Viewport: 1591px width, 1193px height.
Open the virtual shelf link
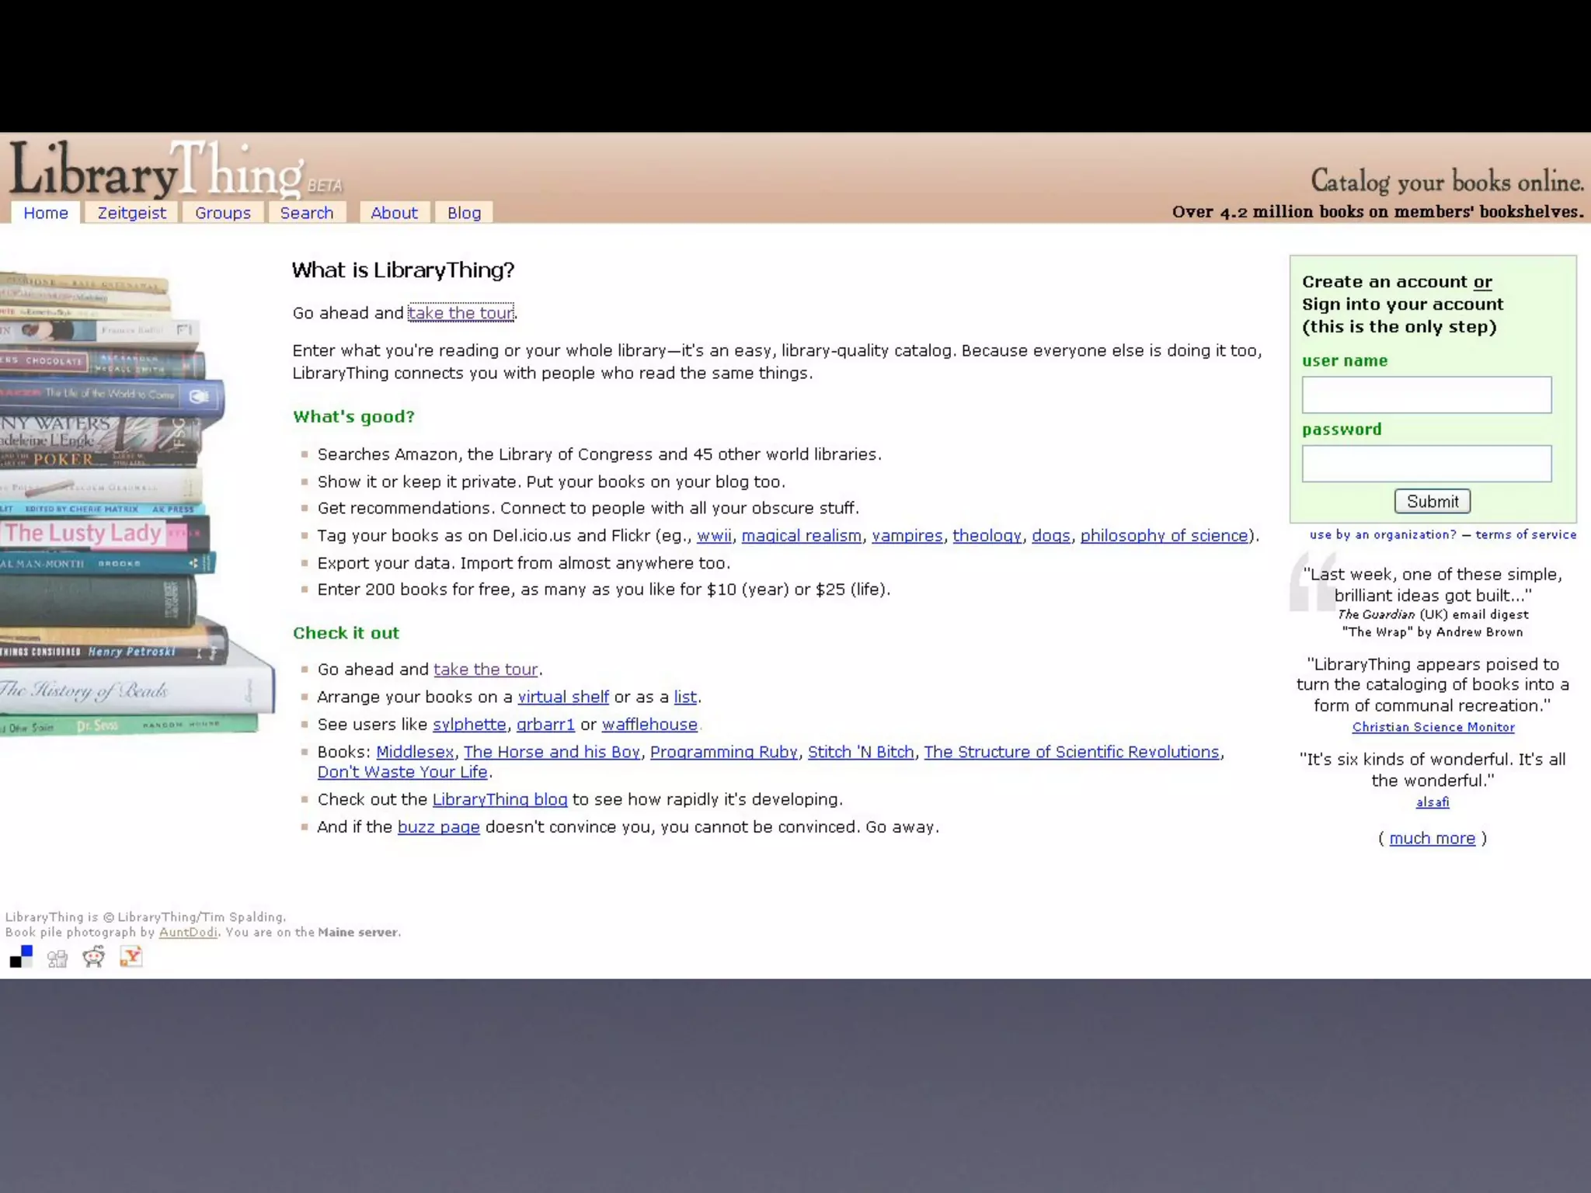point(563,697)
